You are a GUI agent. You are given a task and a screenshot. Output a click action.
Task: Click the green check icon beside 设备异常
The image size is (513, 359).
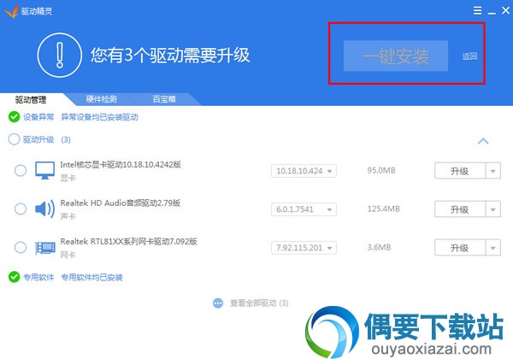coord(14,117)
